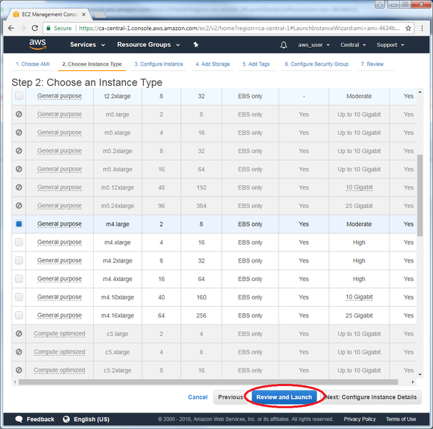433x429 pixels.
Task: Click table scroll up arrow
Action: coord(419,92)
